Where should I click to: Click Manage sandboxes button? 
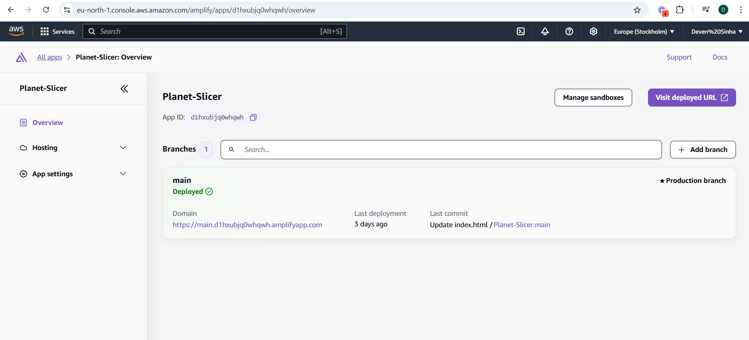pos(593,98)
